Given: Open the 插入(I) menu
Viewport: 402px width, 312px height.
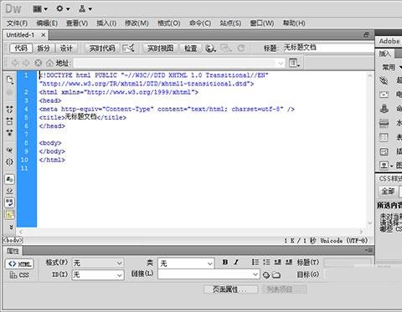Looking at the screenshot, I should (106, 23).
